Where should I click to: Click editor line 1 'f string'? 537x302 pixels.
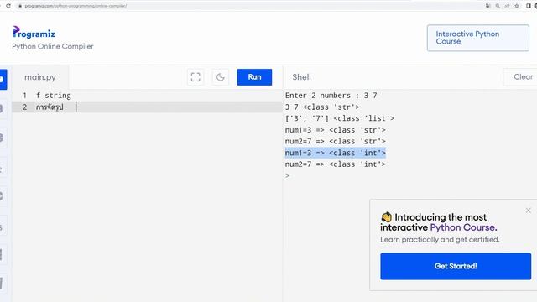(54, 96)
